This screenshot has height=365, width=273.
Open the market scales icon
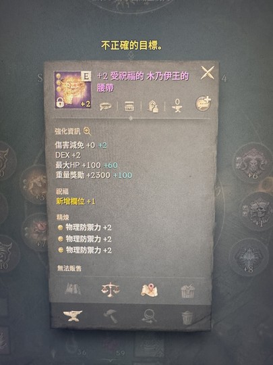pyautogui.click(x=111, y=289)
